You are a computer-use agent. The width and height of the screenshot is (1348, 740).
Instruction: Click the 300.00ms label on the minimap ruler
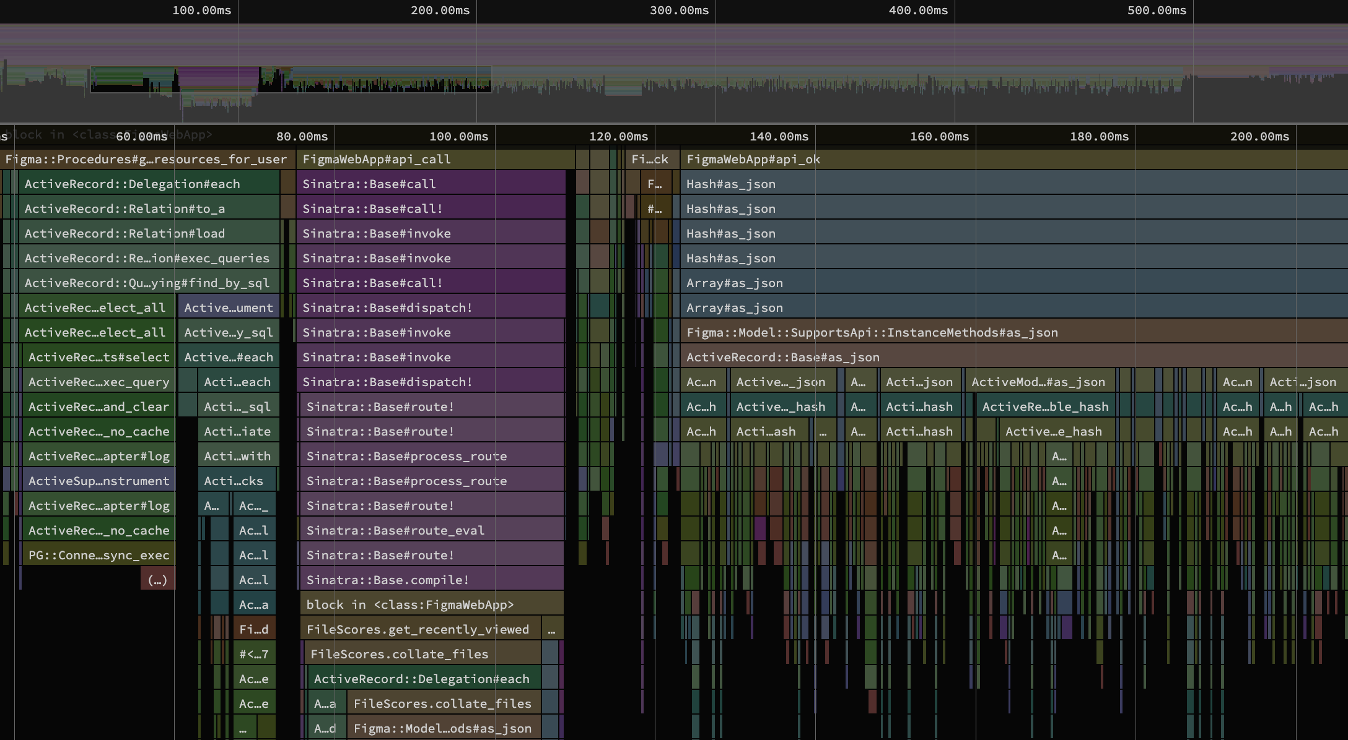tap(680, 11)
